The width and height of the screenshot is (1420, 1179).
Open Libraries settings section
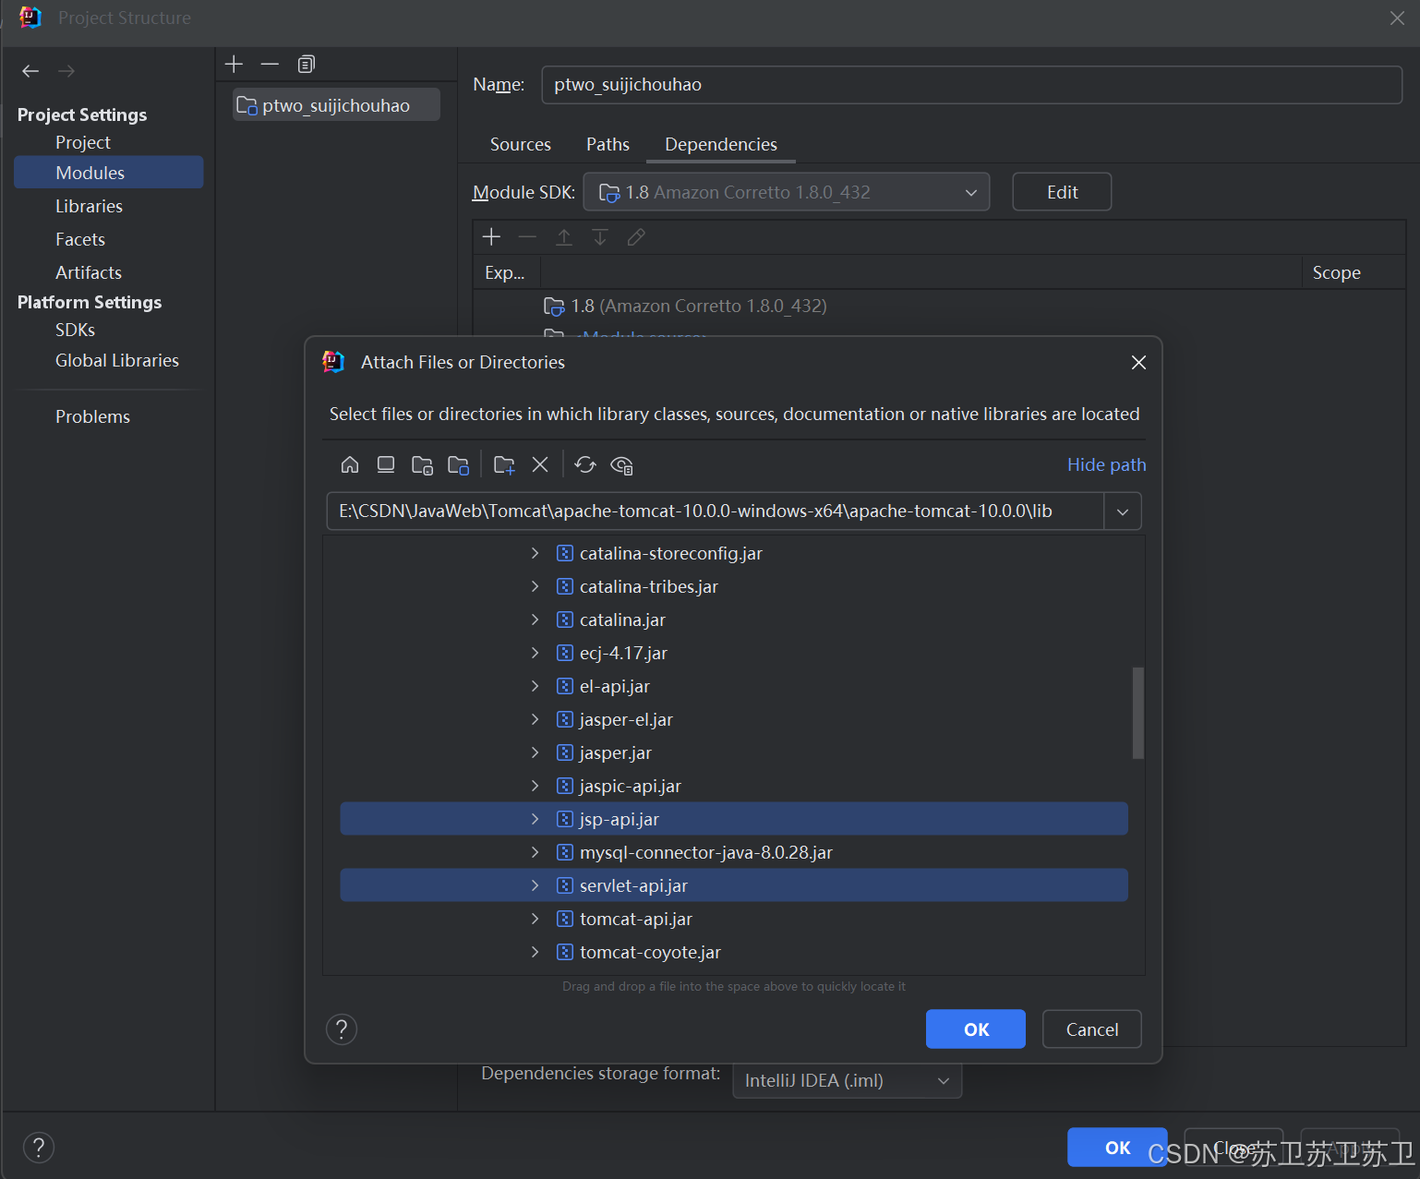click(89, 206)
